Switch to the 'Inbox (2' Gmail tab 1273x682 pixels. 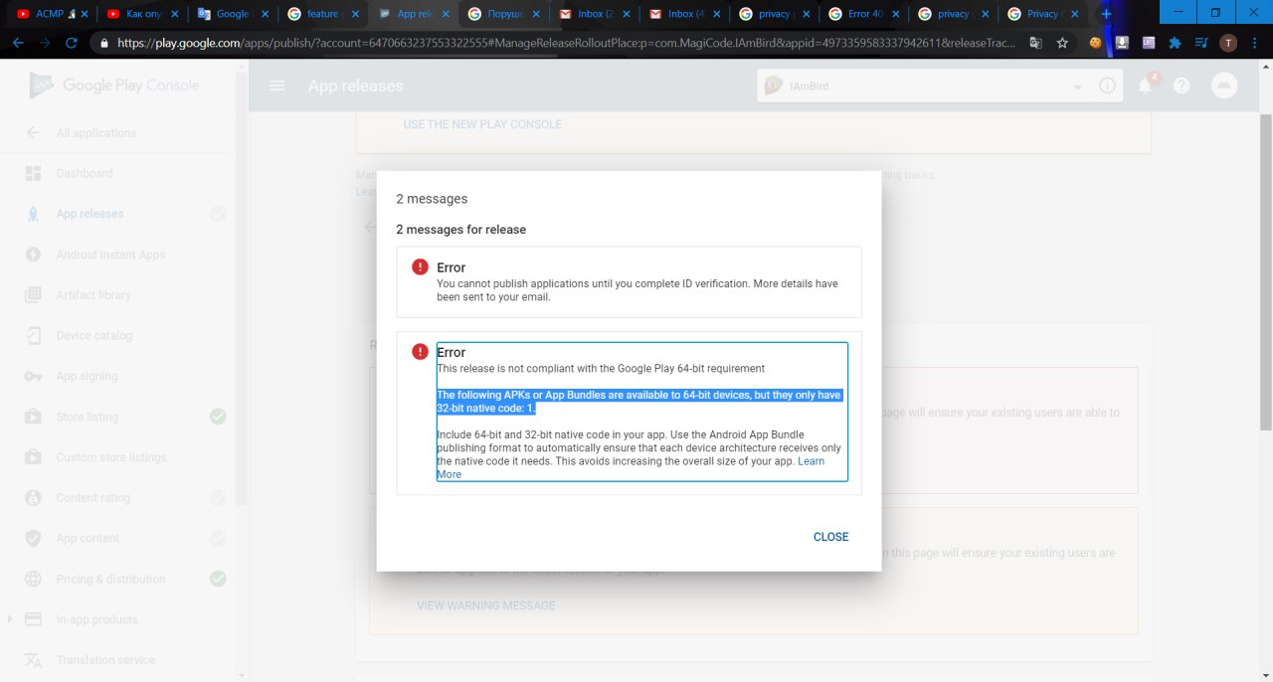[x=594, y=14]
